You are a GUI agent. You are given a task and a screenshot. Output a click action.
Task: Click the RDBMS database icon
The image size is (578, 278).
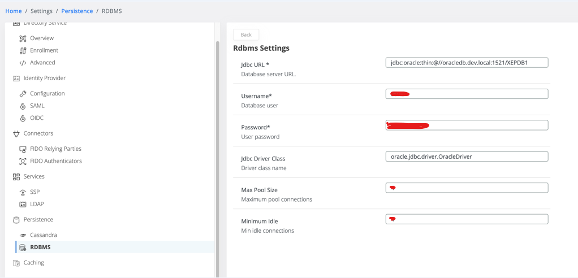(23, 247)
